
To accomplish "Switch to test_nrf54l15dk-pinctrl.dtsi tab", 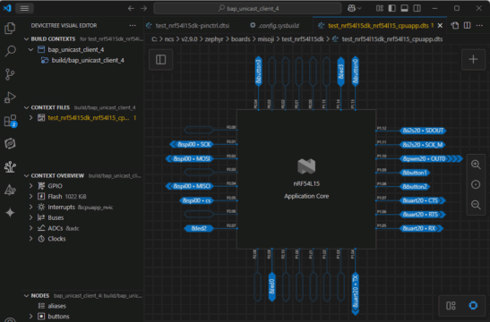I will pos(193,26).
